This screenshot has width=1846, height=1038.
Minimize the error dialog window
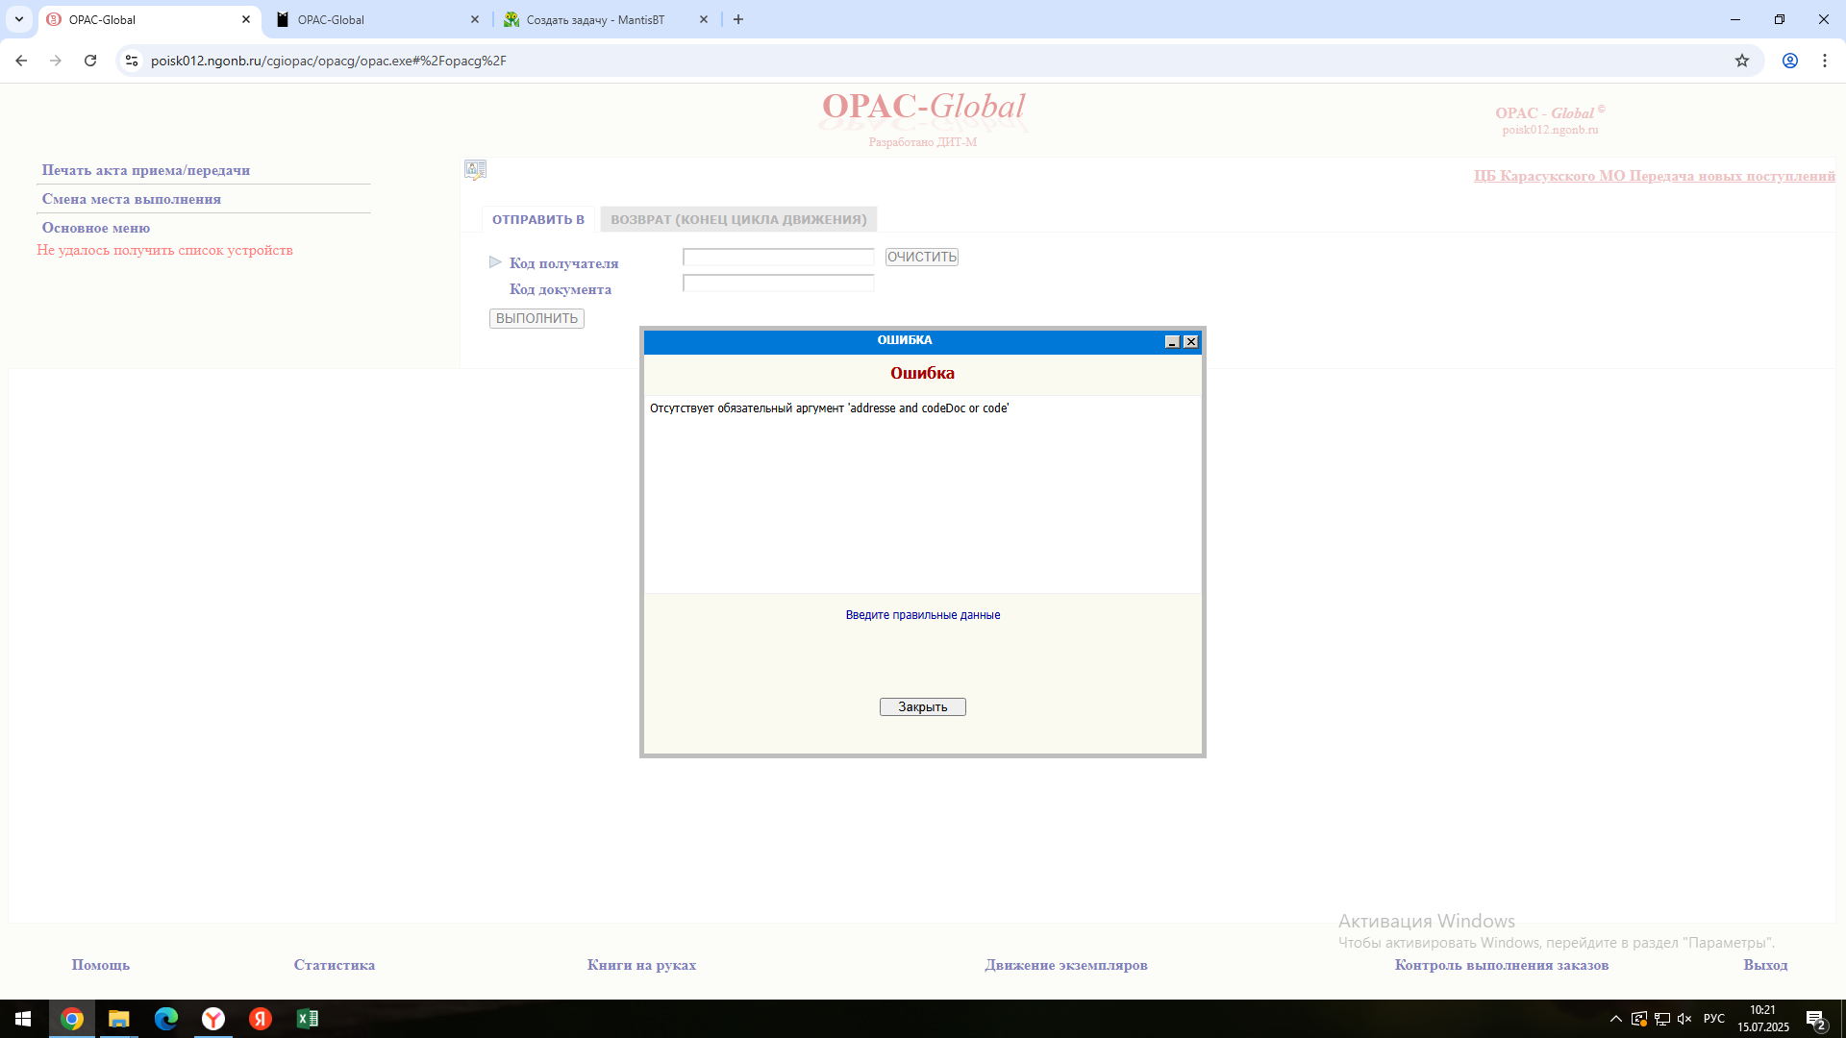1171,342
